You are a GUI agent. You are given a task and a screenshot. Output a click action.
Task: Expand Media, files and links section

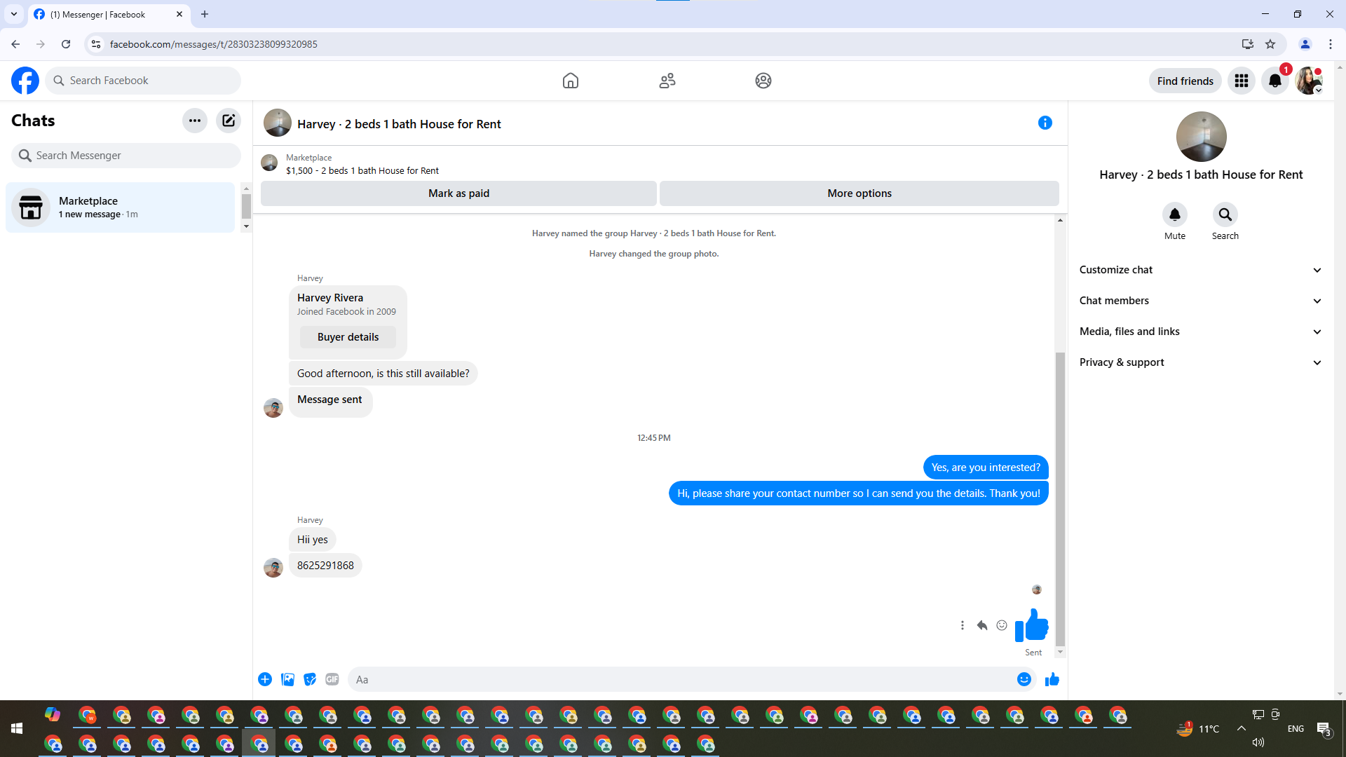[x=1200, y=332]
